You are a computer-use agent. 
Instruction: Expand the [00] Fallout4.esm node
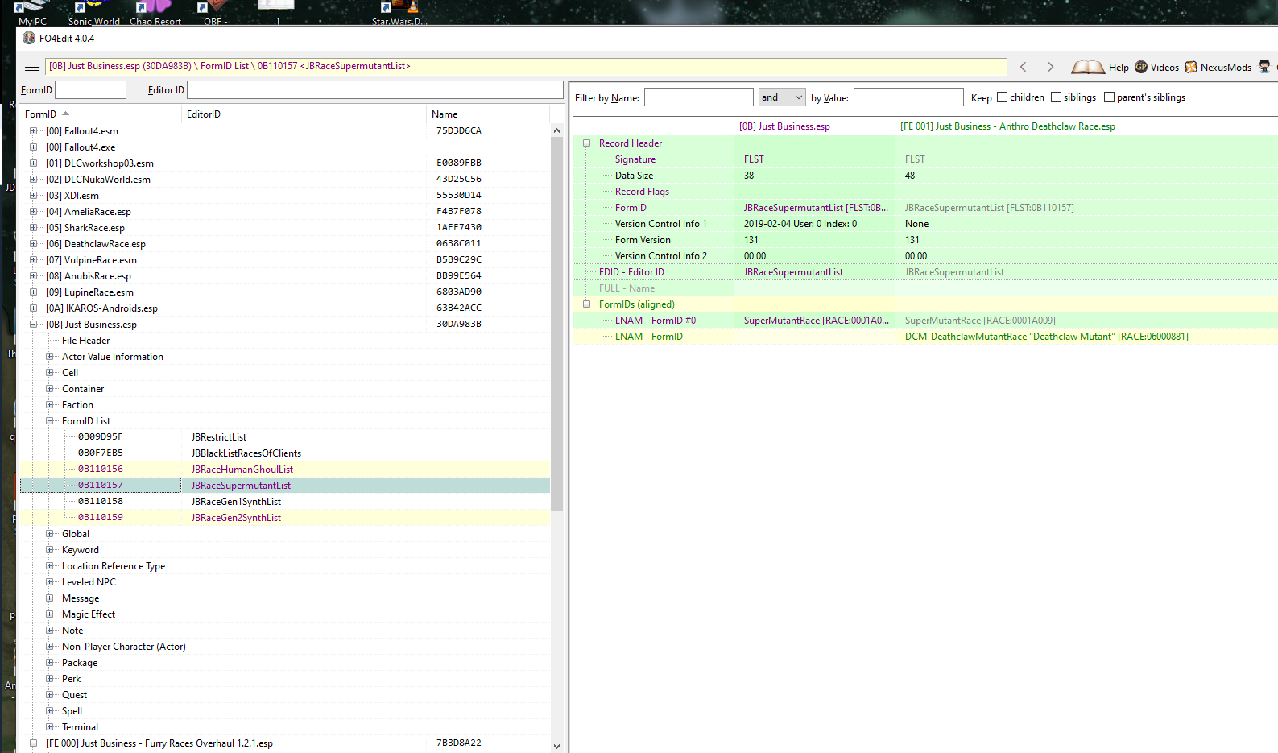[x=33, y=130]
